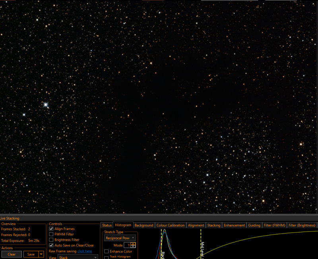Enable the FWHM Filter checkbox
This screenshot has width=318, height=259.
coord(51,234)
